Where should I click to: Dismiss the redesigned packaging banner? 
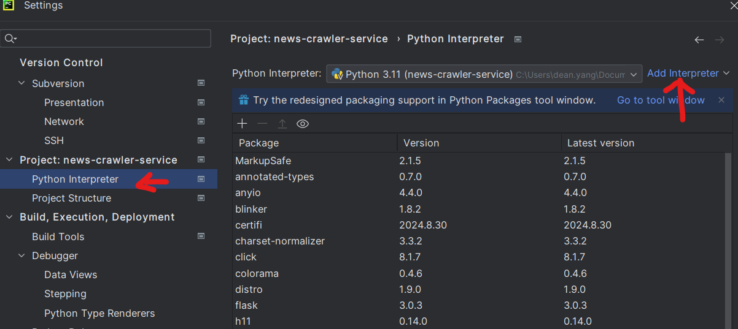721,100
